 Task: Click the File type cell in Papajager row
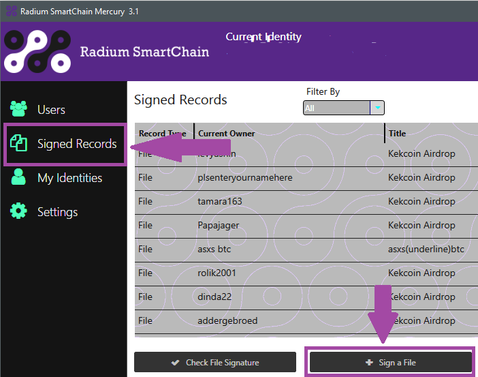coord(145,225)
